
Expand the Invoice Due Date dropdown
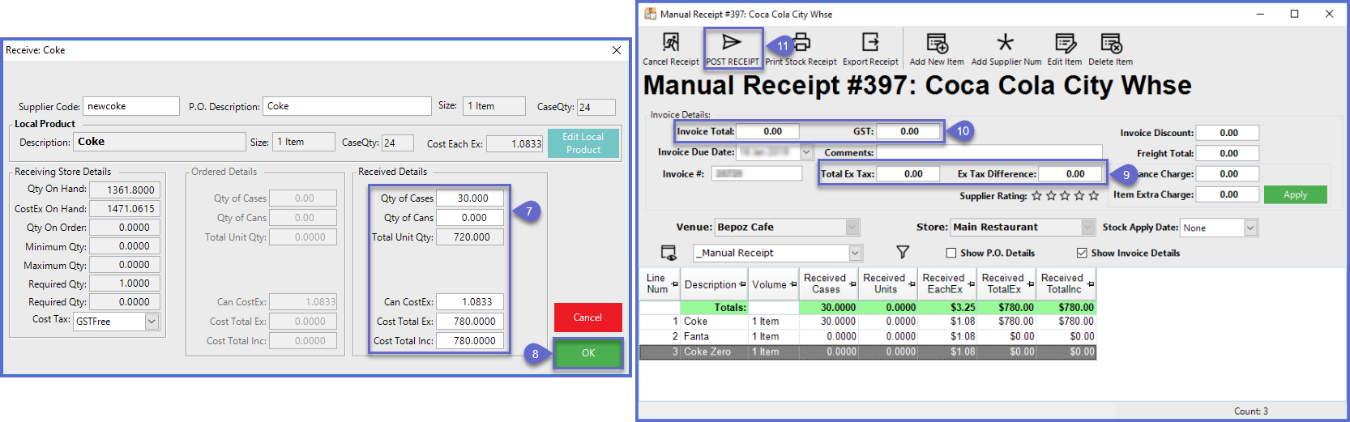click(806, 152)
